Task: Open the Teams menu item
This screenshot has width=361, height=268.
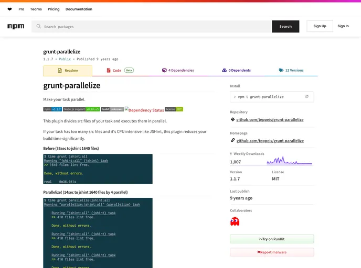Action: tap(36, 9)
